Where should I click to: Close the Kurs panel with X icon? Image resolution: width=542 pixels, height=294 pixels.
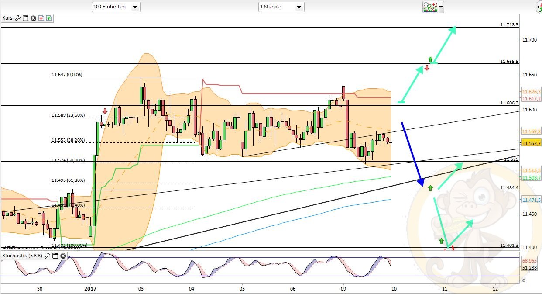coord(33,18)
